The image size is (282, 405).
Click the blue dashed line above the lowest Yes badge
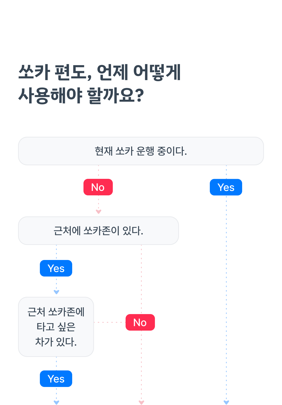click(x=56, y=363)
